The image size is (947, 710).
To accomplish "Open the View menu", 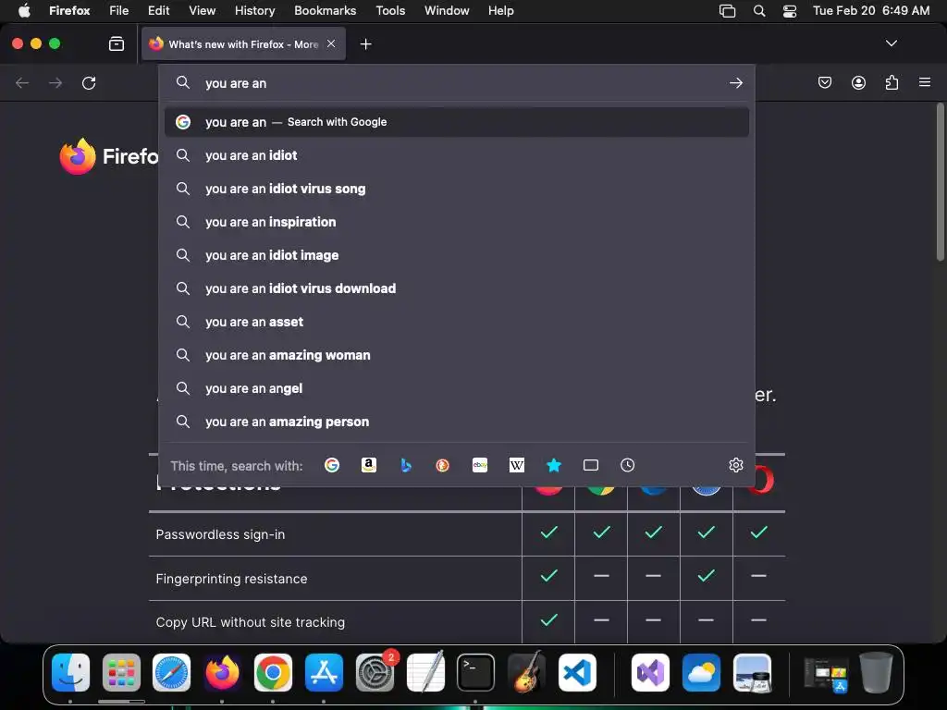I will coord(202,10).
